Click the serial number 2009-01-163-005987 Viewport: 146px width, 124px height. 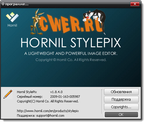tap(65, 97)
